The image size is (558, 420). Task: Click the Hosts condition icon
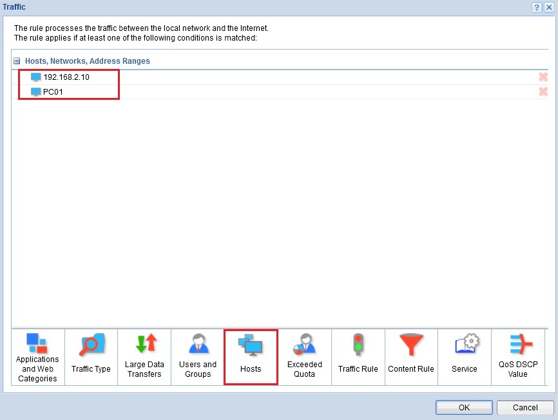251,357
